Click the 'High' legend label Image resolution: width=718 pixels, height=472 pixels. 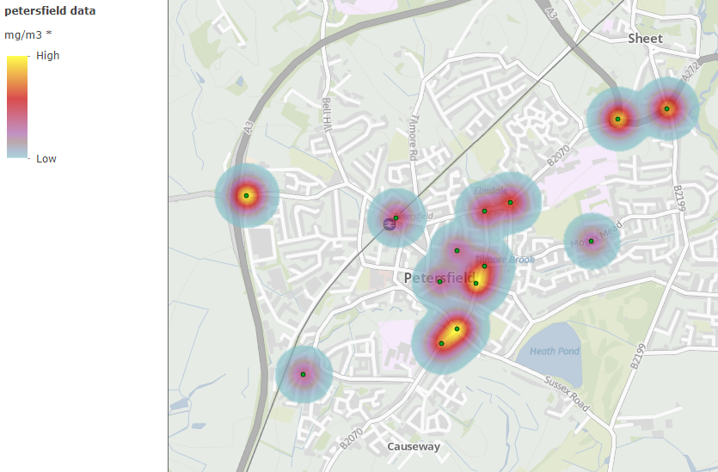47,55
